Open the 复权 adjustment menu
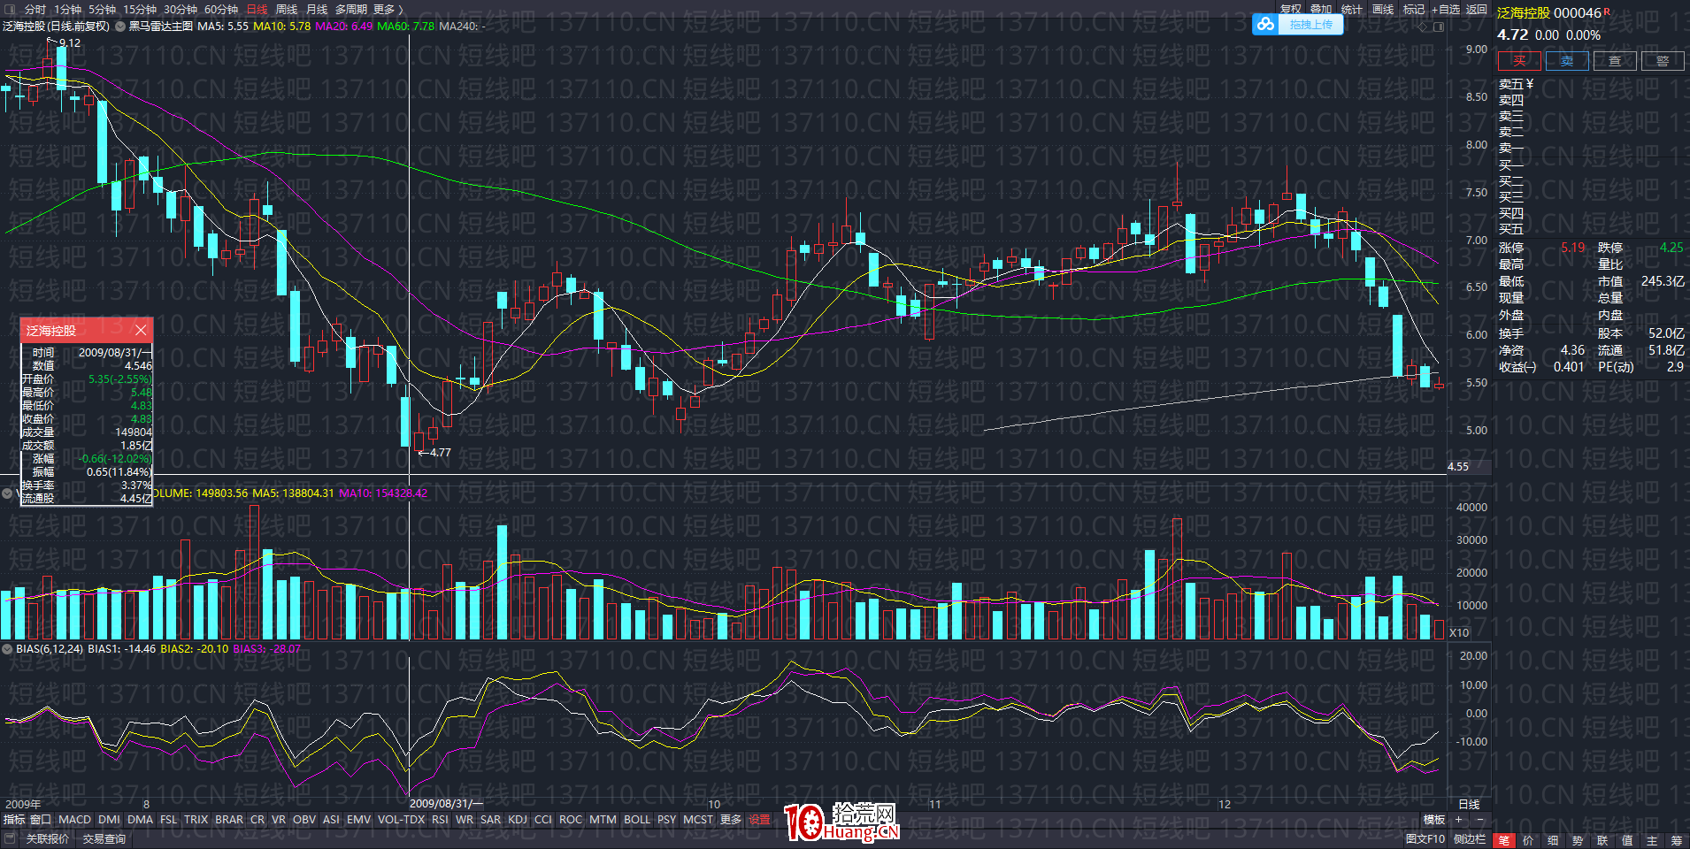This screenshot has width=1690, height=849. (x=1291, y=9)
